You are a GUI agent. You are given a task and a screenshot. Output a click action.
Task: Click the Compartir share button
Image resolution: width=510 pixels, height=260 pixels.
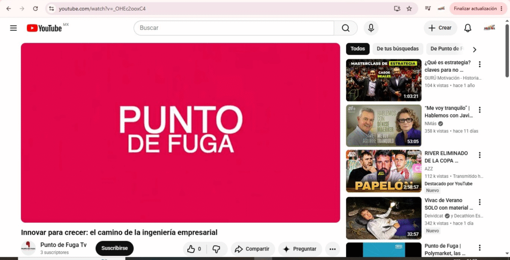[x=253, y=249]
